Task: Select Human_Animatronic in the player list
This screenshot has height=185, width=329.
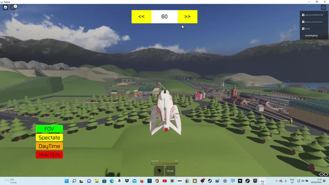Action: (314, 22)
